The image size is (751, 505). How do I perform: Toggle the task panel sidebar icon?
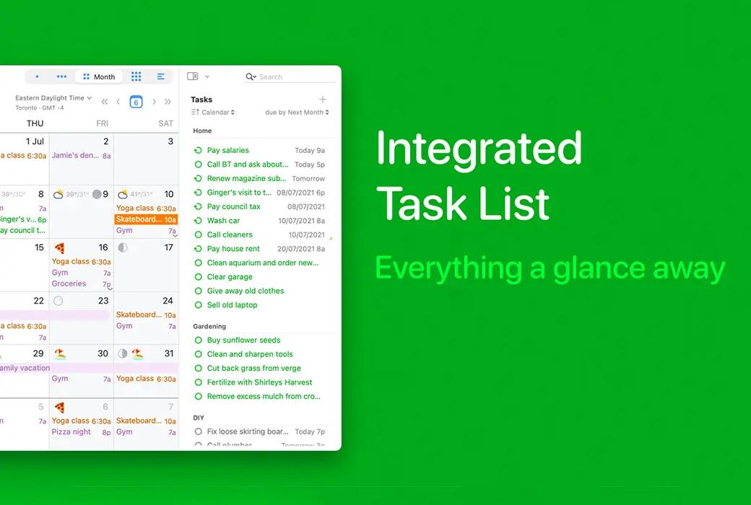pyautogui.click(x=192, y=76)
